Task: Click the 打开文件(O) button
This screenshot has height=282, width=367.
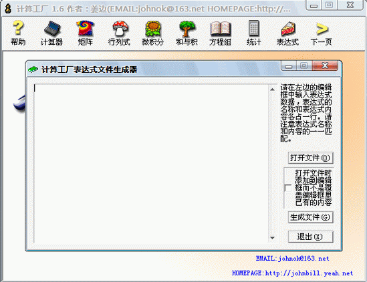Action: coord(310,158)
